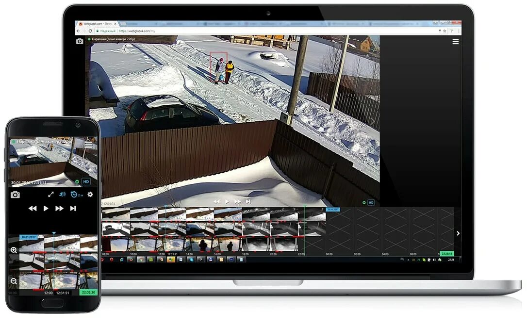Skip to live on the phone
The width and height of the screenshot is (527, 327).
[x=73, y=208]
